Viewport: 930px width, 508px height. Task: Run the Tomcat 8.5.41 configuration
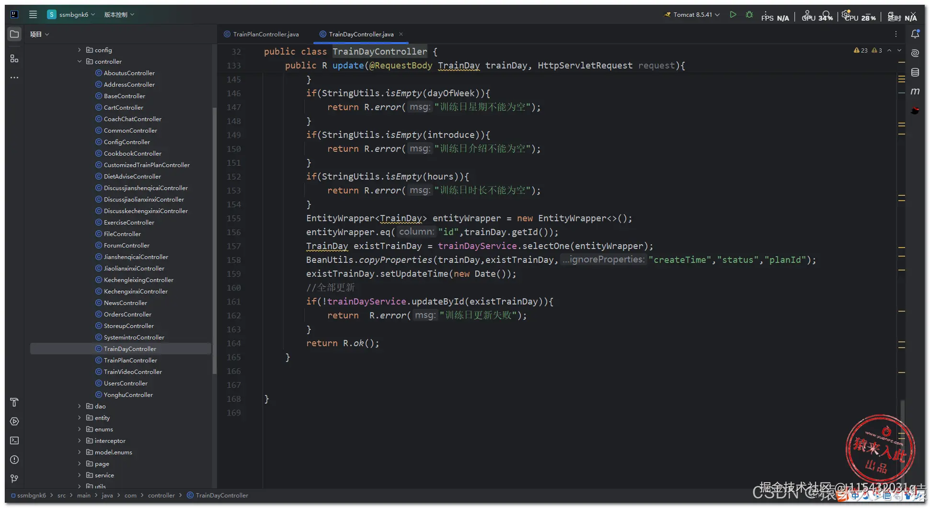coord(733,14)
